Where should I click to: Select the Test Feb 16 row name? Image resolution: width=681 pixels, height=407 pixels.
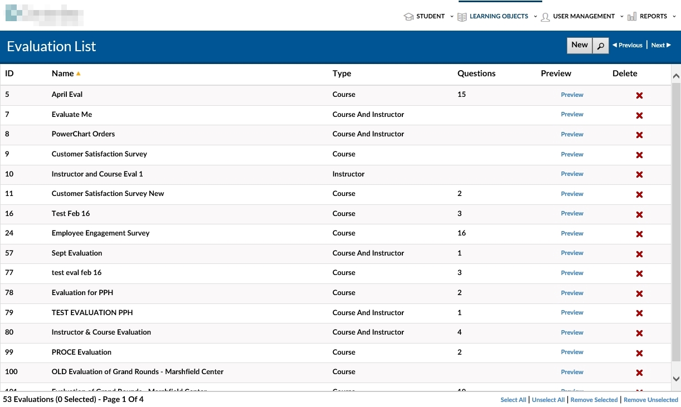[x=71, y=214]
